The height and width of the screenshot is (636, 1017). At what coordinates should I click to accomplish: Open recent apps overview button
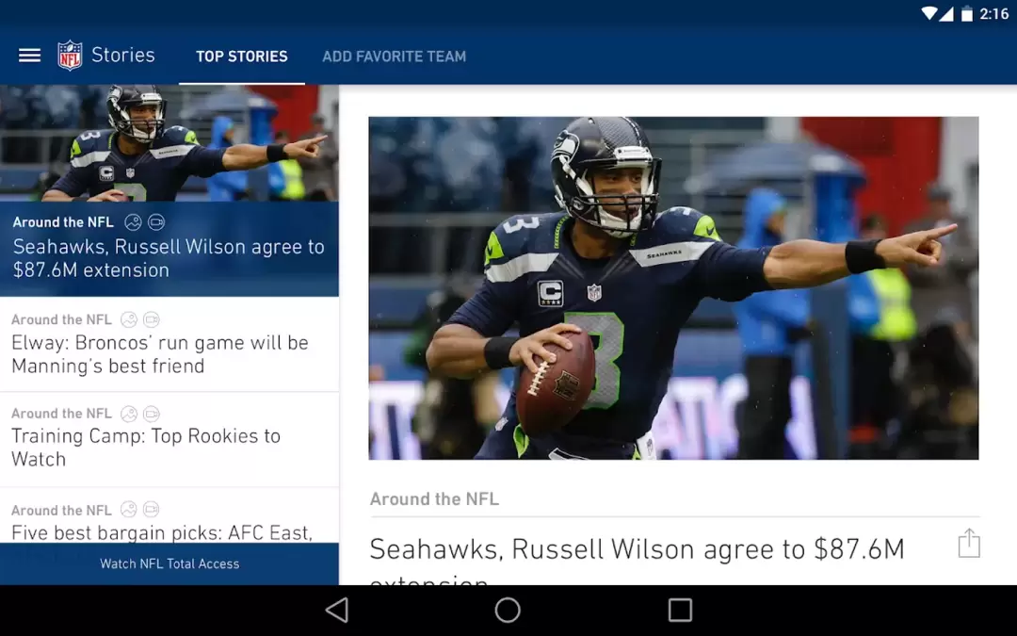click(680, 610)
